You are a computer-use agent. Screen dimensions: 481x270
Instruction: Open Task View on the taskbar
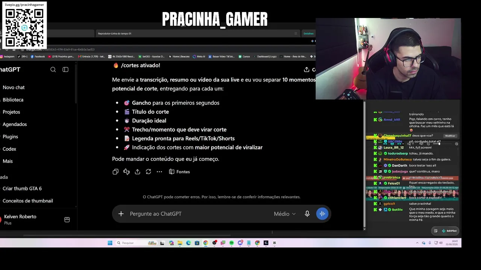pos(162,243)
